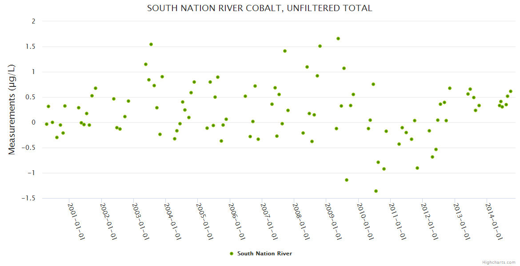Click the 2001-01-01 x-axis label
520x266 pixels.
point(76,221)
